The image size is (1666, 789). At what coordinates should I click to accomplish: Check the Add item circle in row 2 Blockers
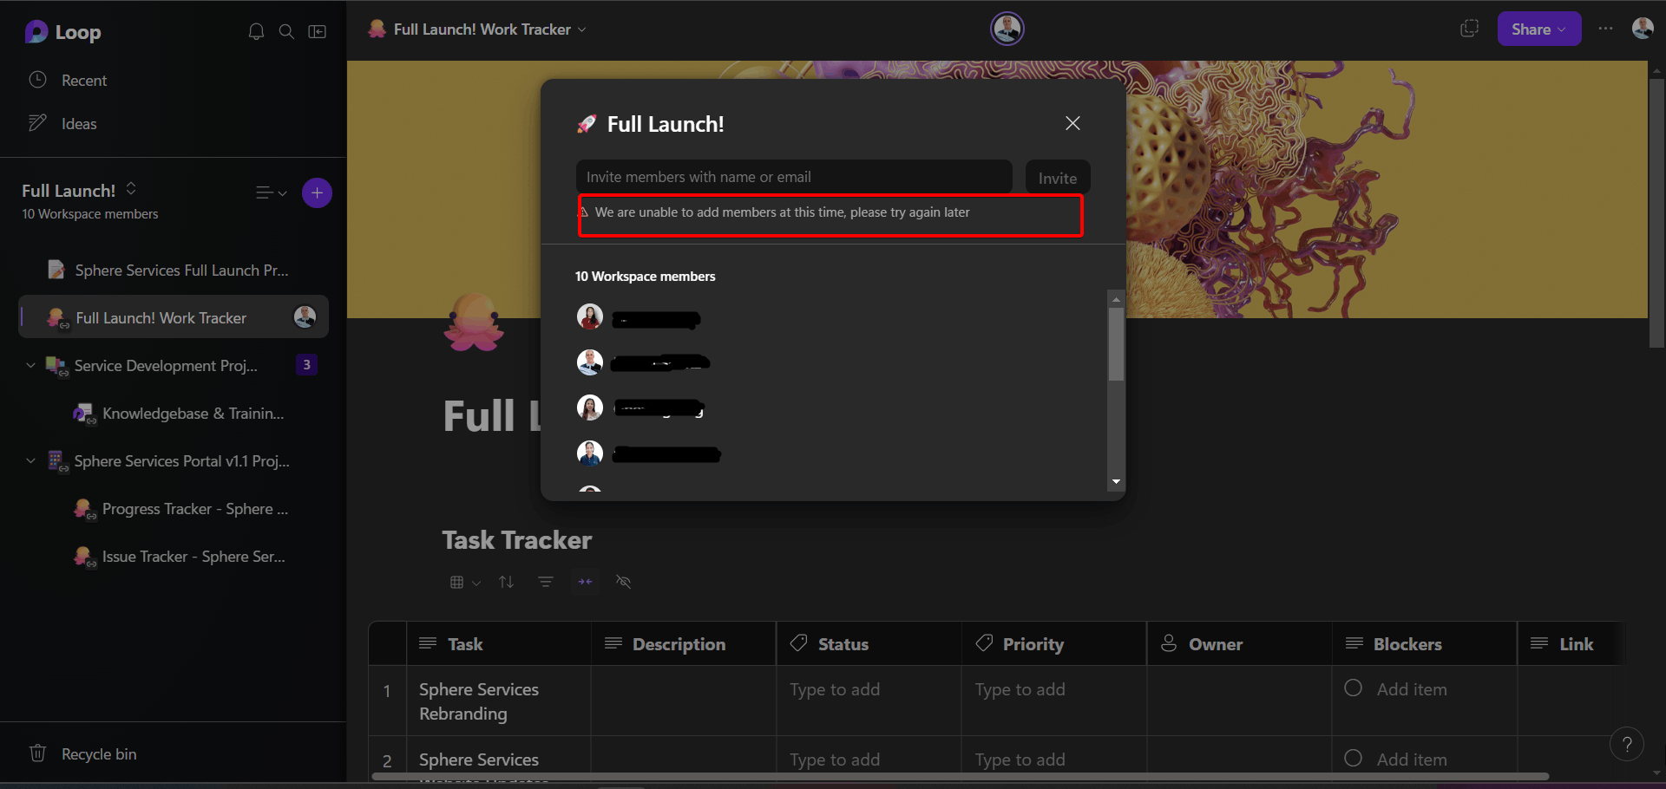point(1353,759)
